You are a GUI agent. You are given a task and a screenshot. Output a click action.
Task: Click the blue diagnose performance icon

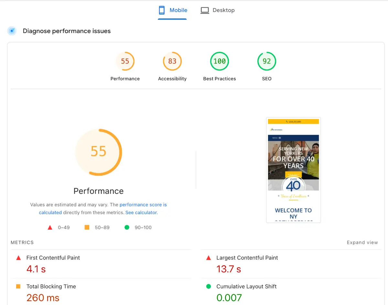12,31
